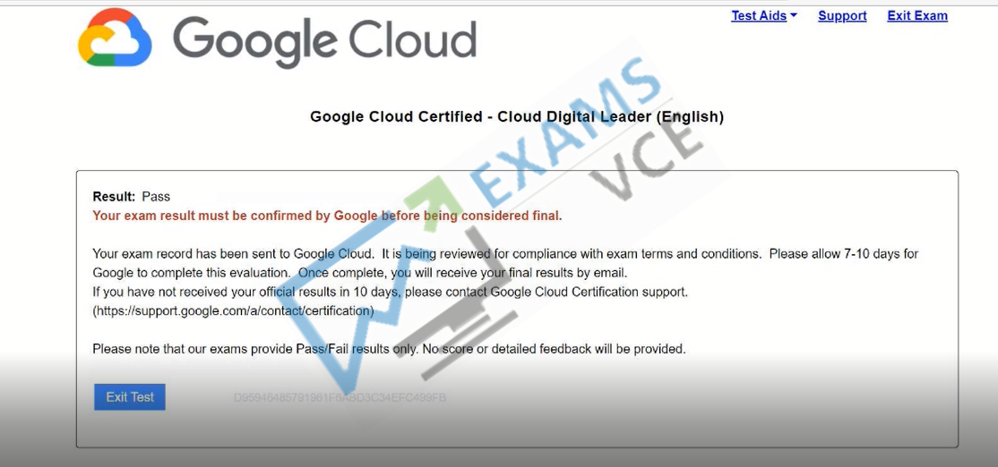Click the blue Exit Test button

(130, 397)
